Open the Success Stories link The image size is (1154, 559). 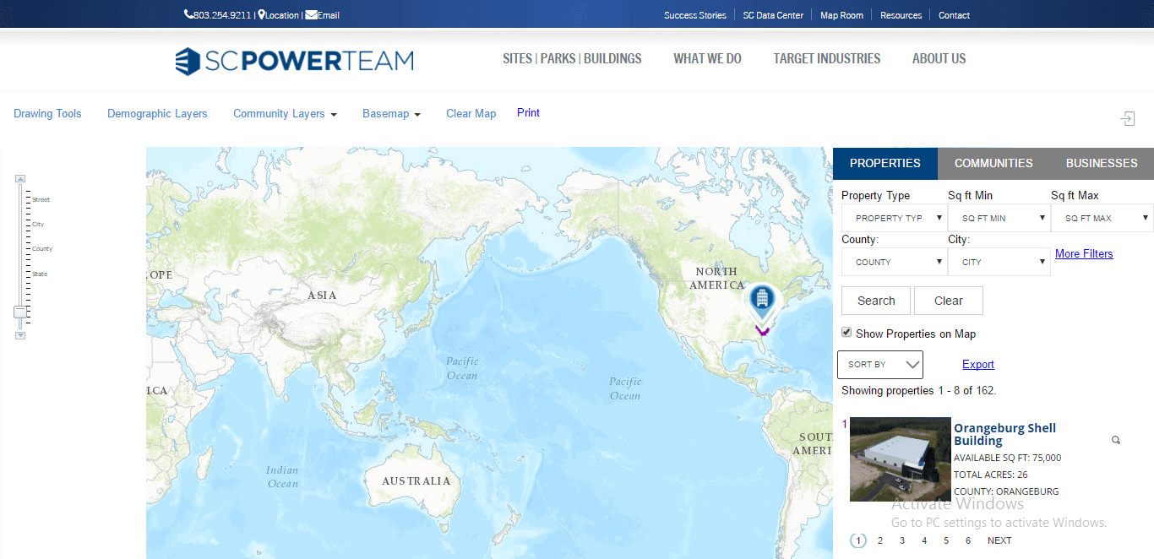pos(694,15)
